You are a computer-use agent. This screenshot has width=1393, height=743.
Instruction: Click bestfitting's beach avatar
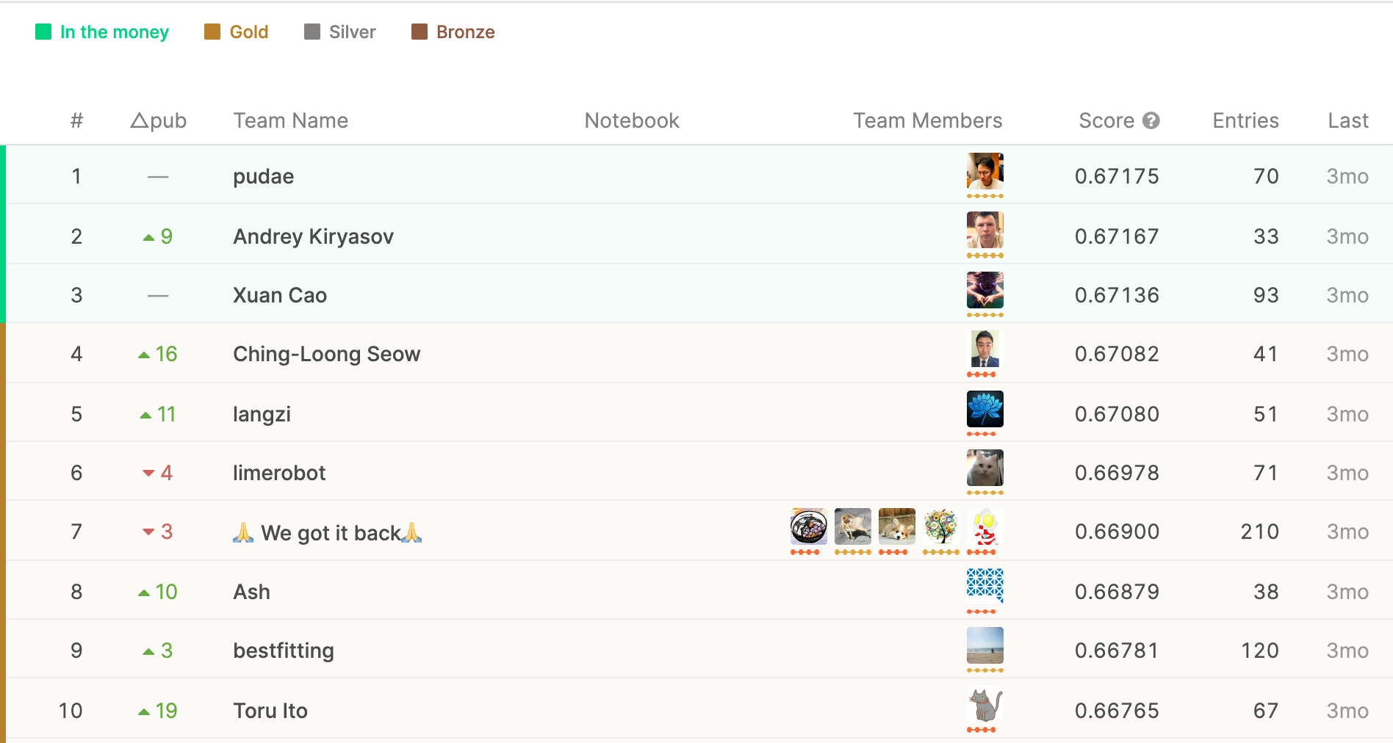point(985,645)
